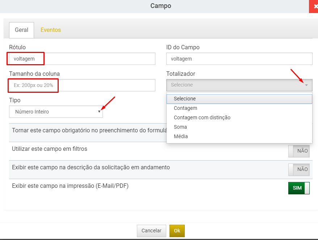Toggle Utilizar este campo em filtros switch
The height and width of the screenshot is (240, 318).
click(x=299, y=151)
